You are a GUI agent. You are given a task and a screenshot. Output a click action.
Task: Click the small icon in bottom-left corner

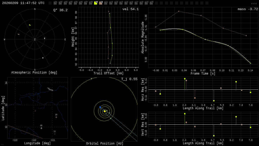click(x=2, y=144)
